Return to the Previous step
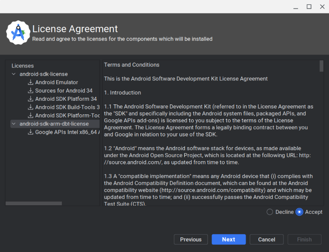Image resolution: width=329 pixels, height=252 pixels. (191, 239)
